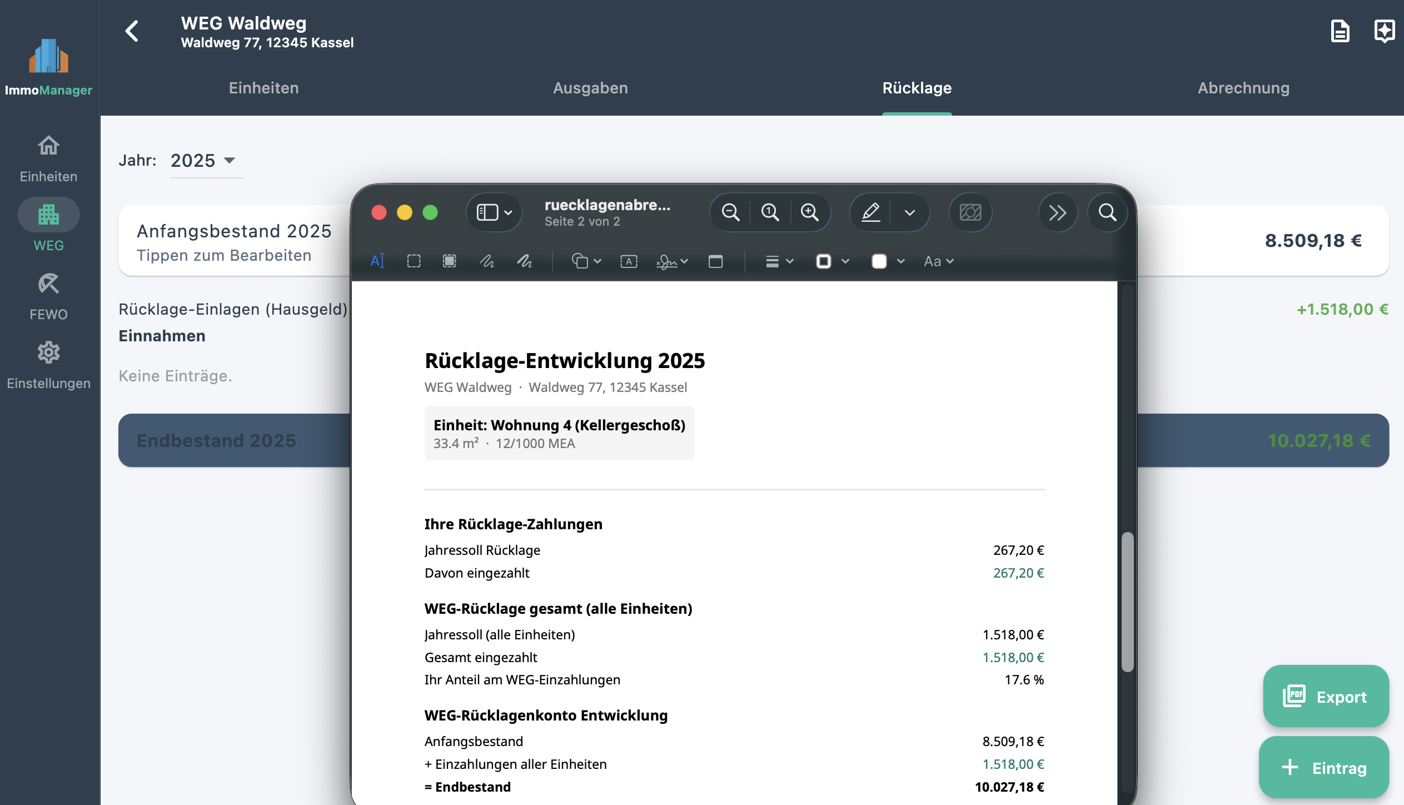The width and height of the screenshot is (1404, 805).
Task: Open the document icon in header
Action: 1340,31
